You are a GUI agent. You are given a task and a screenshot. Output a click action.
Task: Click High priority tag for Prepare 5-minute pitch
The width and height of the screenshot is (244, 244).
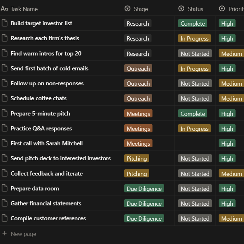(227, 114)
